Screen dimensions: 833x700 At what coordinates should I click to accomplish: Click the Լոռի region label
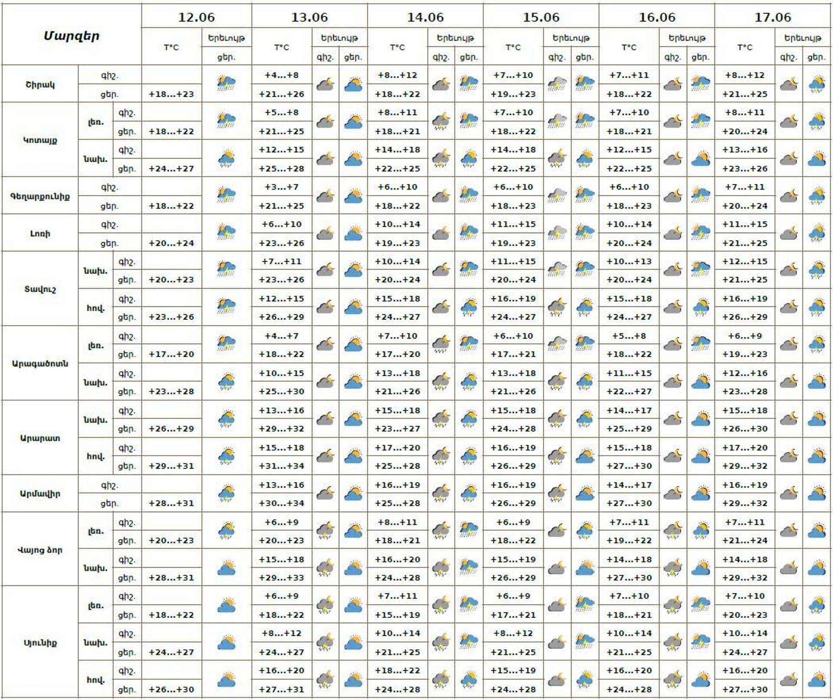pos(40,234)
